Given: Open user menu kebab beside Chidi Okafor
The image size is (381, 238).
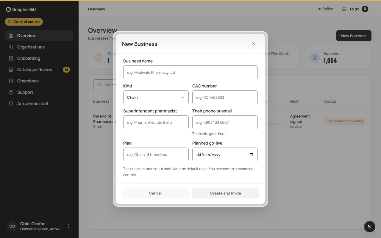Looking at the screenshot, I should (x=69, y=226).
